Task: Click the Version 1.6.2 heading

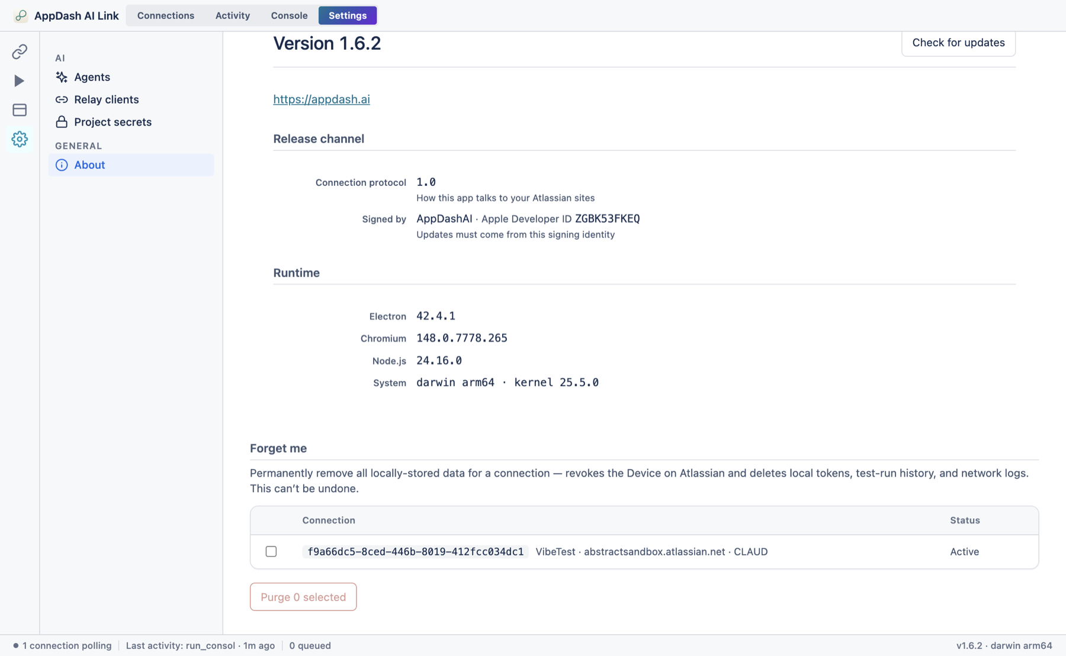Action: [x=327, y=43]
